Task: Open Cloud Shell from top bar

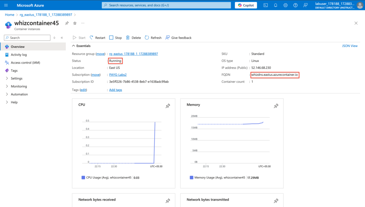Action: coord(266,5)
